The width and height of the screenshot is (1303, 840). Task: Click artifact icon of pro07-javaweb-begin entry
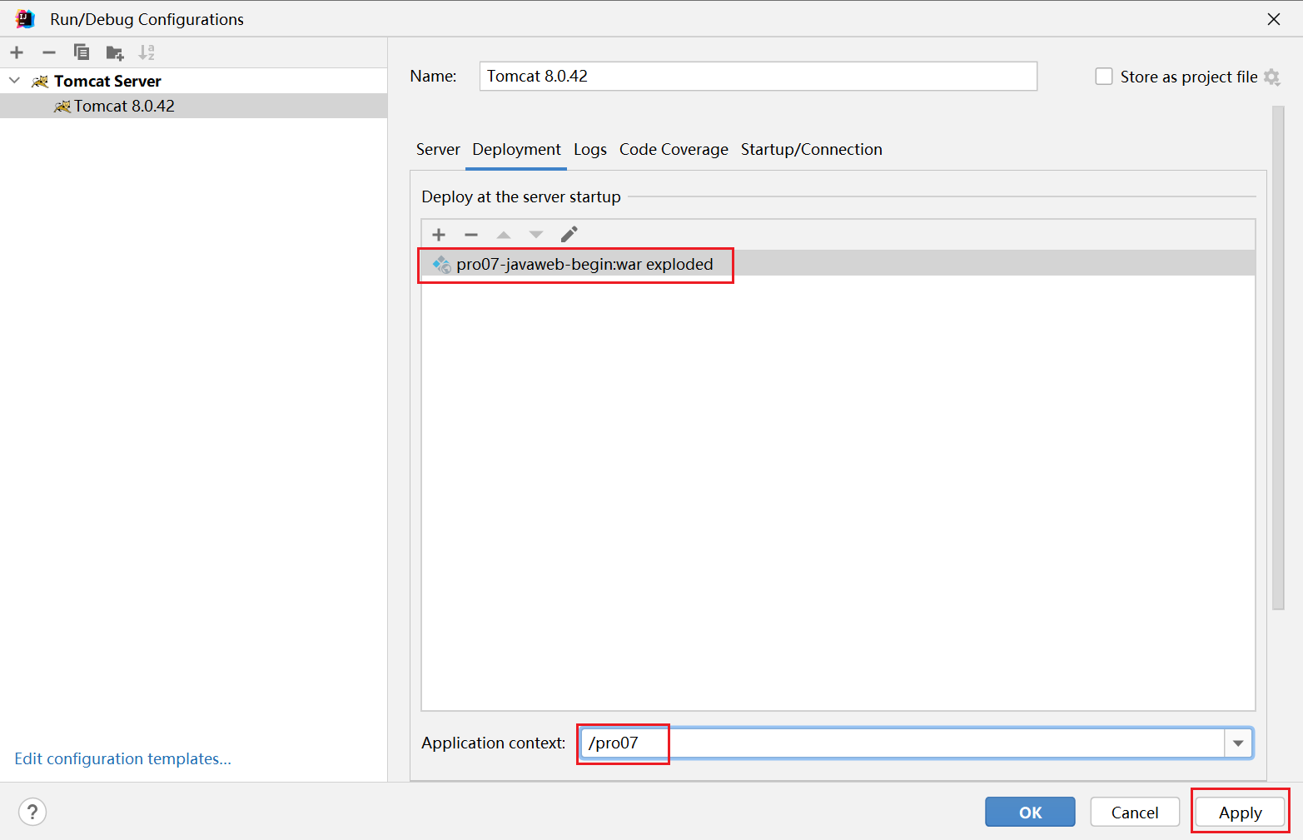[x=441, y=264]
